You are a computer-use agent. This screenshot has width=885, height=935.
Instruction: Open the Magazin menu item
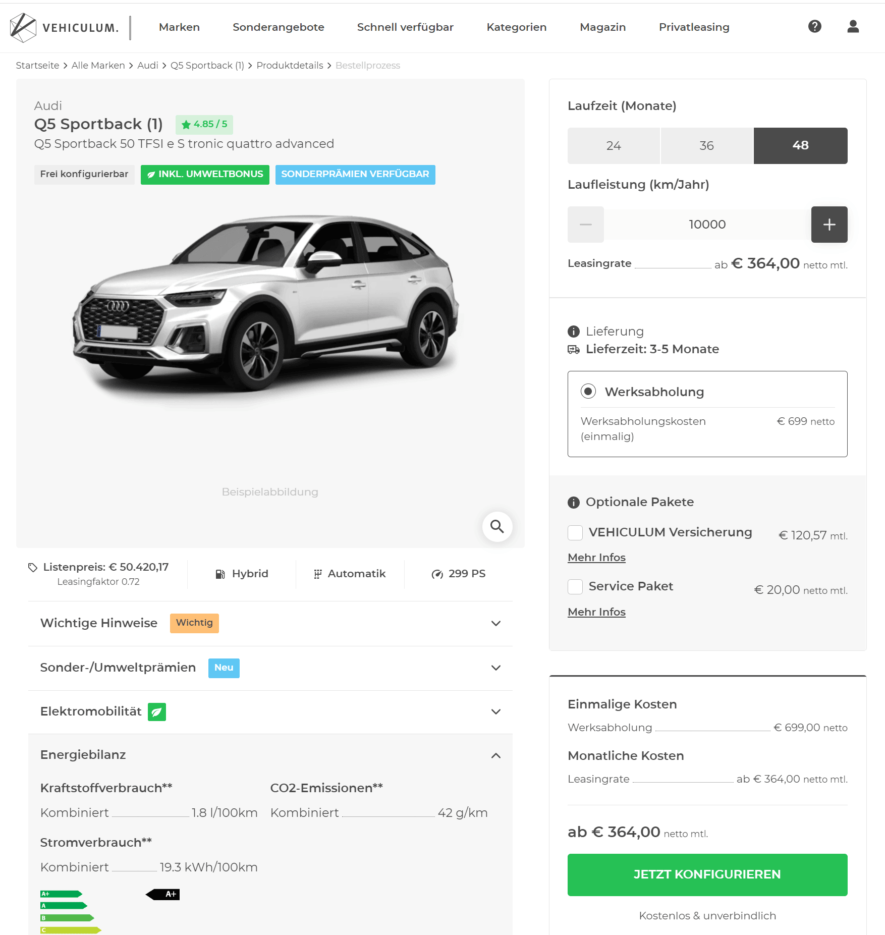602,27
